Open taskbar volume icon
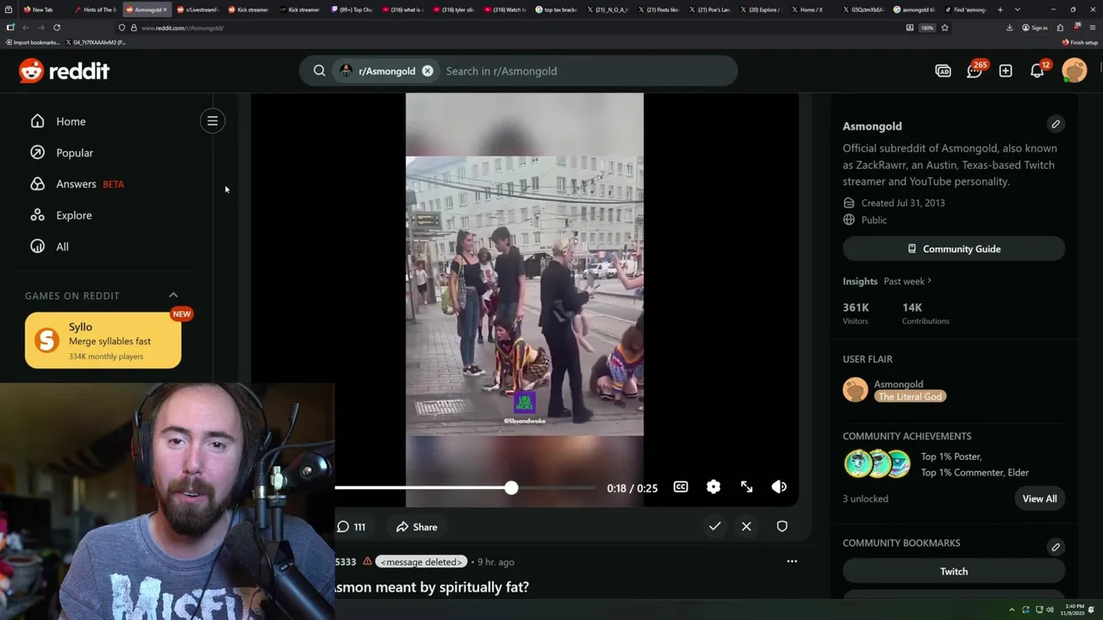 1050,610
